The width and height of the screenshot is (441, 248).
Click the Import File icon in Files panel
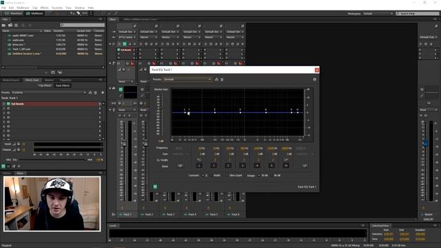[x=10, y=25]
